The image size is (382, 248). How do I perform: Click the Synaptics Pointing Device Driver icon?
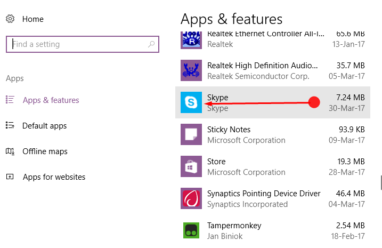point(191,198)
